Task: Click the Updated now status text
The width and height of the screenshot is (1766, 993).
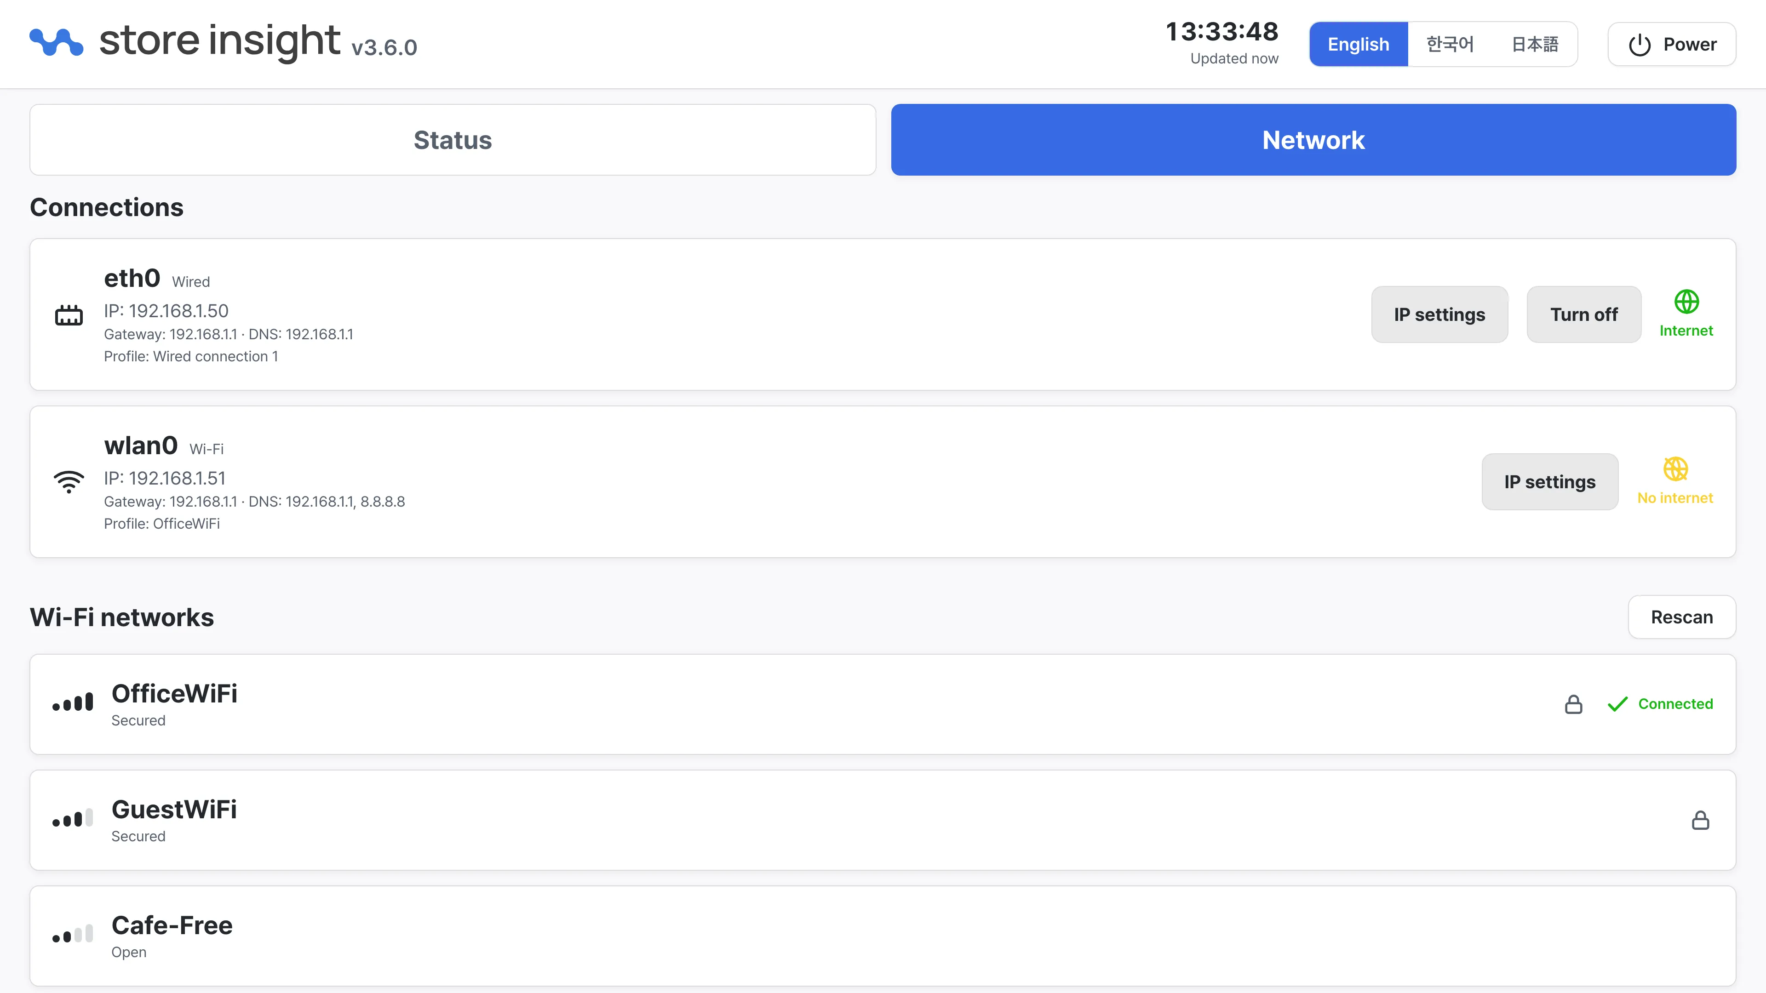Action: (1234, 59)
